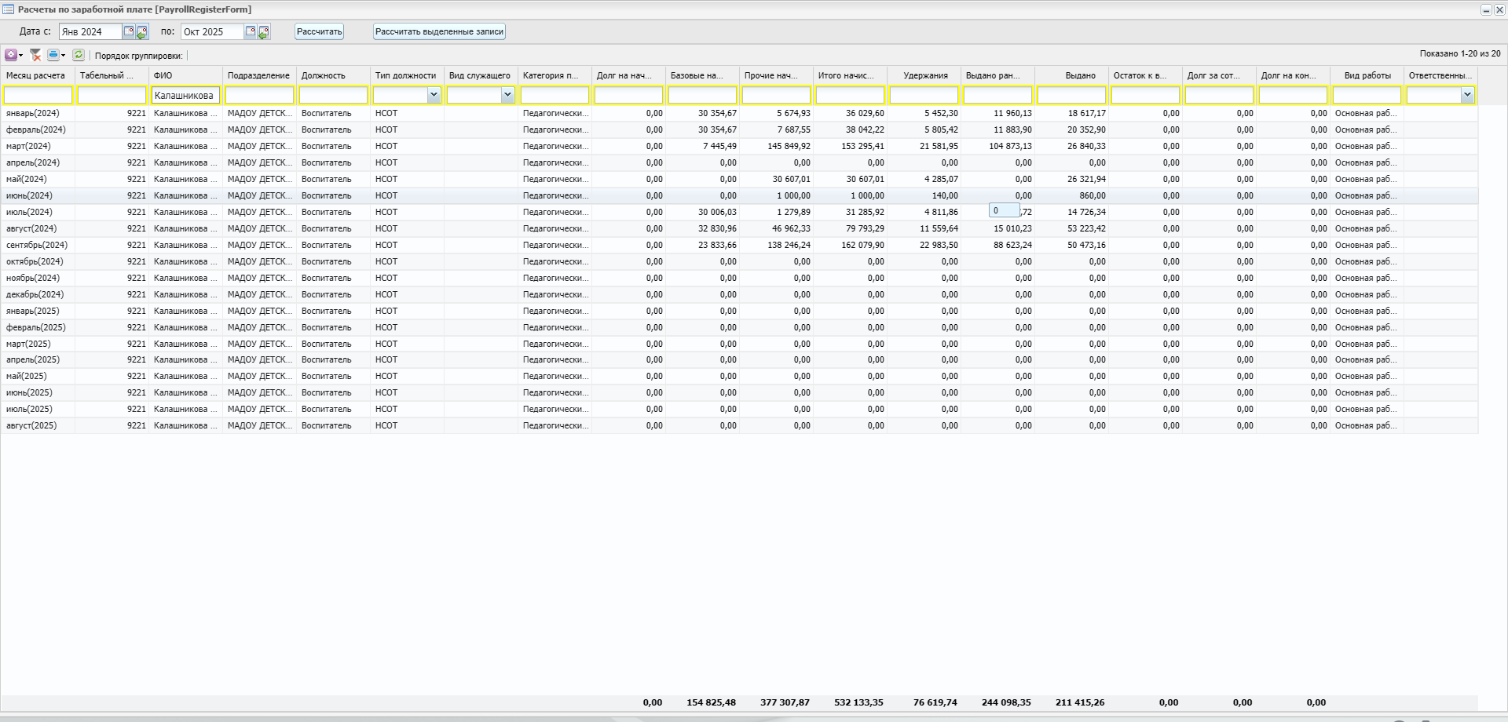The width and height of the screenshot is (1508, 722).
Task: Expand the 'Ответственны...' filter dropdown
Action: click(1467, 95)
